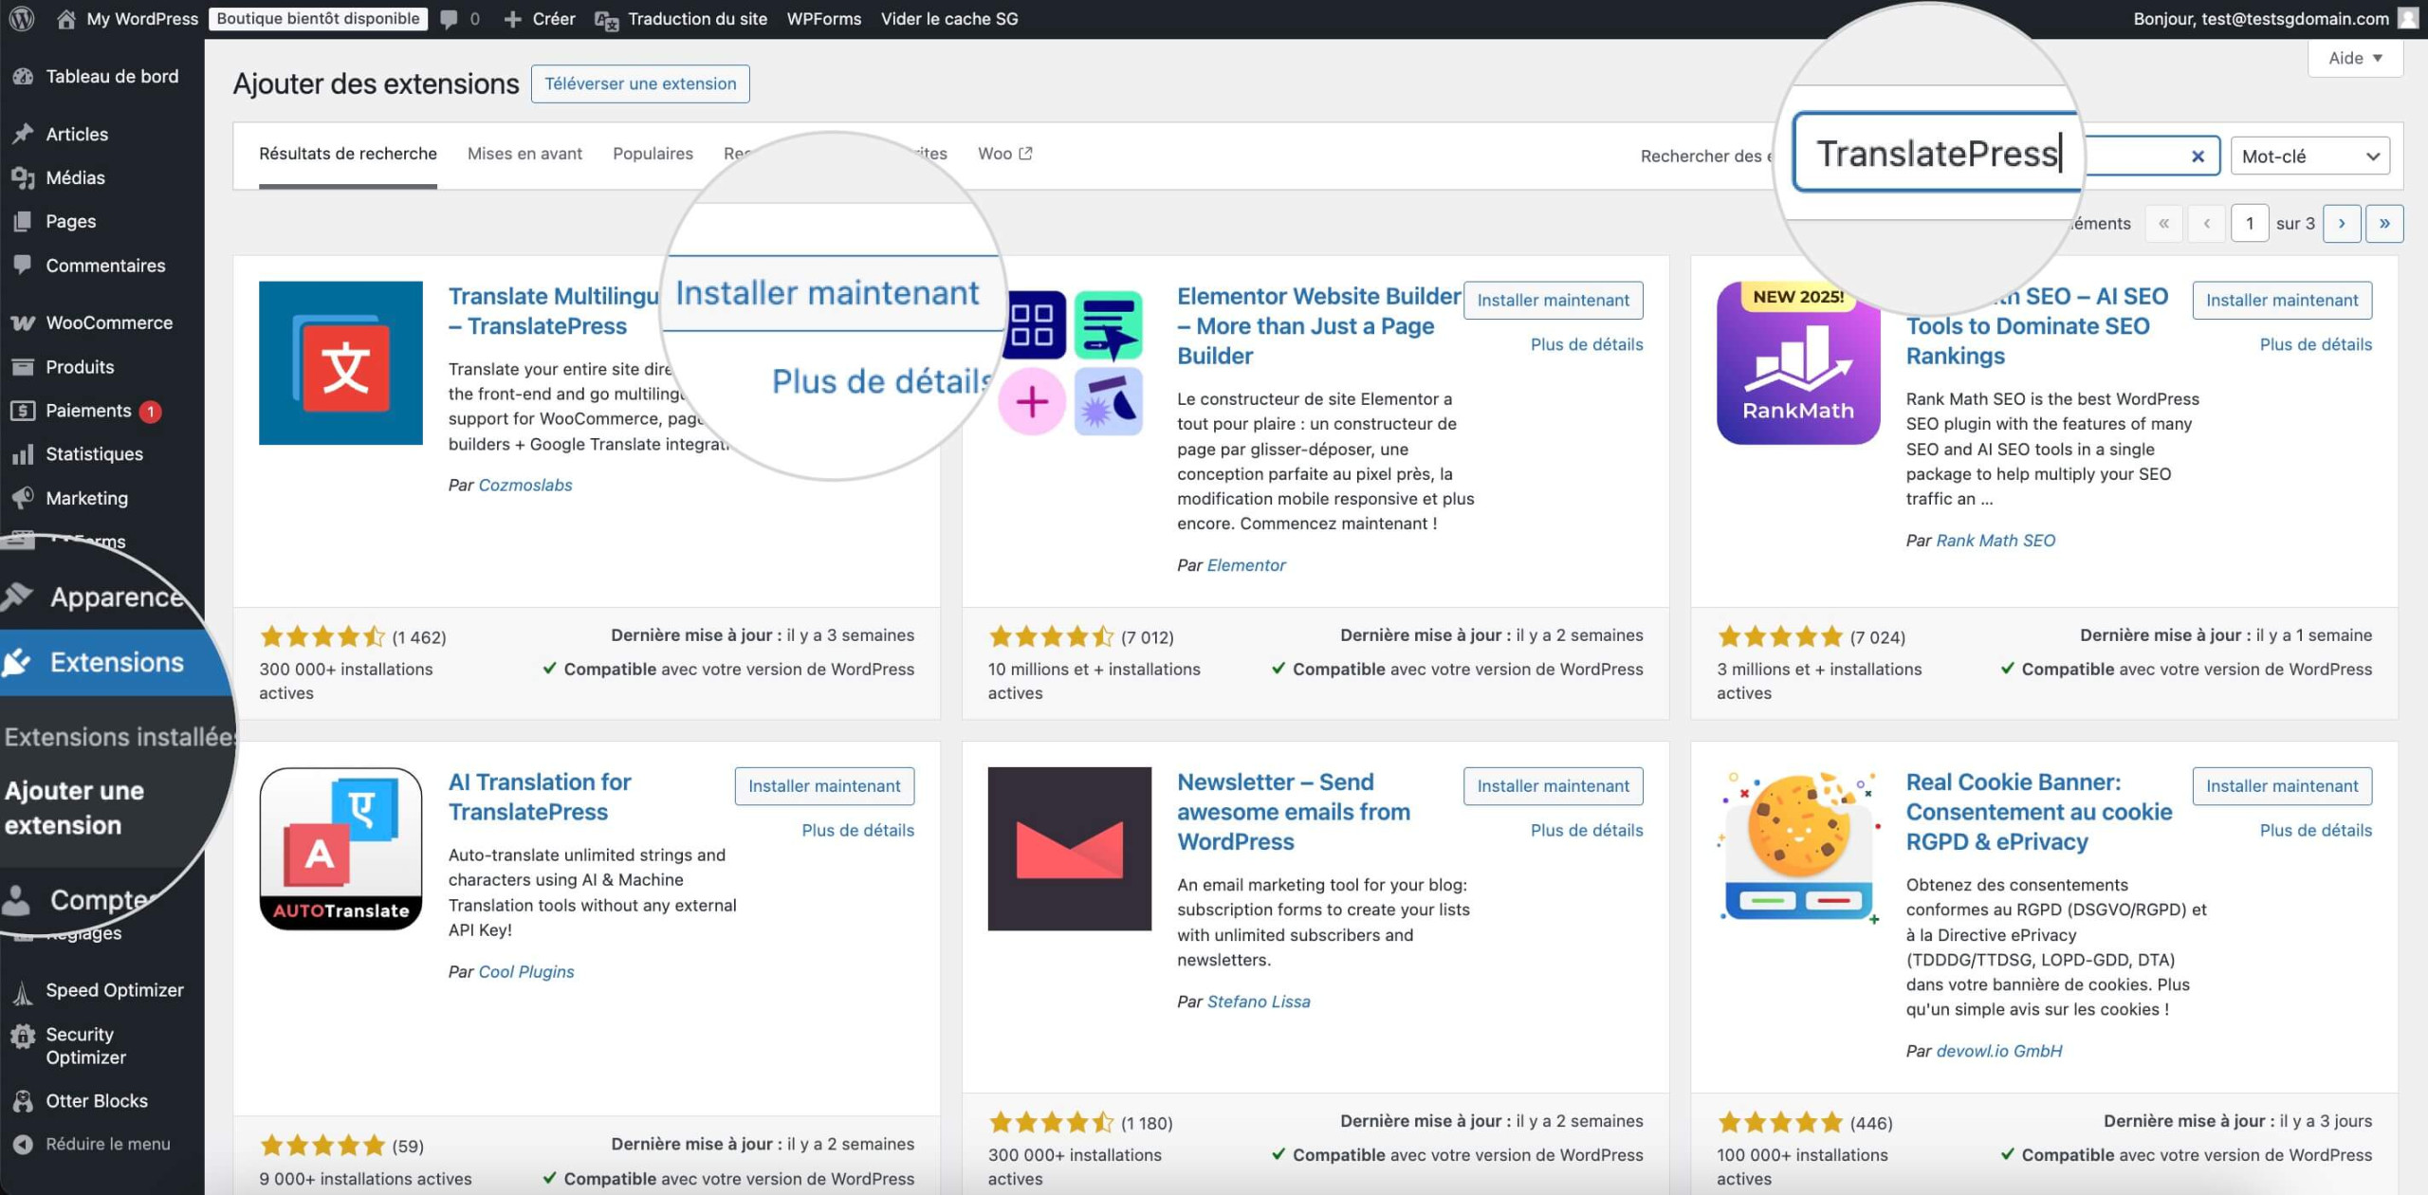Expand the Aide help panel
Viewport: 2428px width, 1195px height.
(x=2355, y=58)
